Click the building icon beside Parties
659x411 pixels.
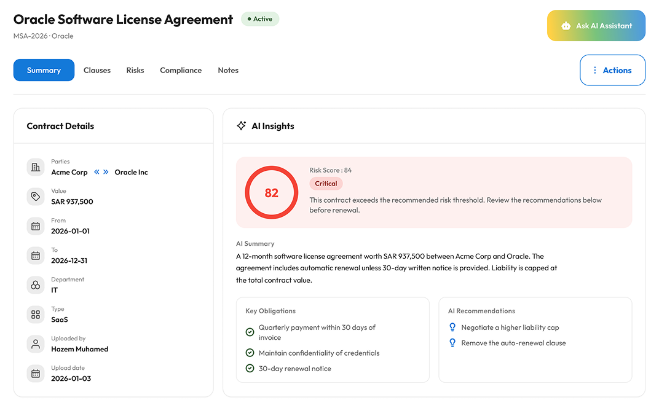point(36,167)
